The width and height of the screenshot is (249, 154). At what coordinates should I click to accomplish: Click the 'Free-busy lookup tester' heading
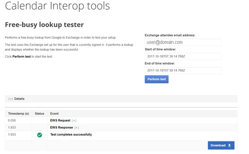tap(44, 25)
